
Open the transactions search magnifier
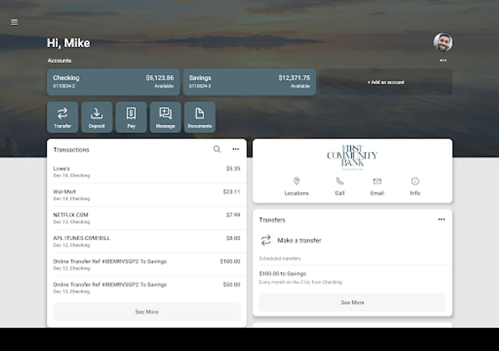coord(217,149)
